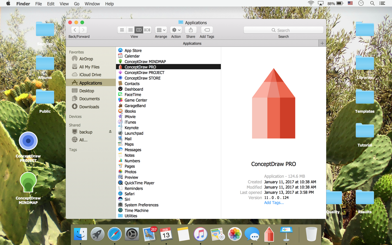392x245 pixels.
Task: Click the Share button
Action: [191, 30]
